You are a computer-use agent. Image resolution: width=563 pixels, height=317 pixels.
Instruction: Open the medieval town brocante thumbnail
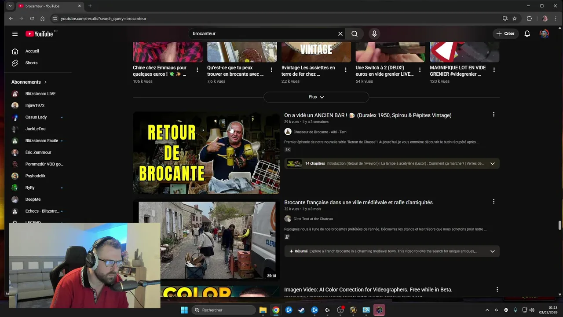[x=206, y=240]
